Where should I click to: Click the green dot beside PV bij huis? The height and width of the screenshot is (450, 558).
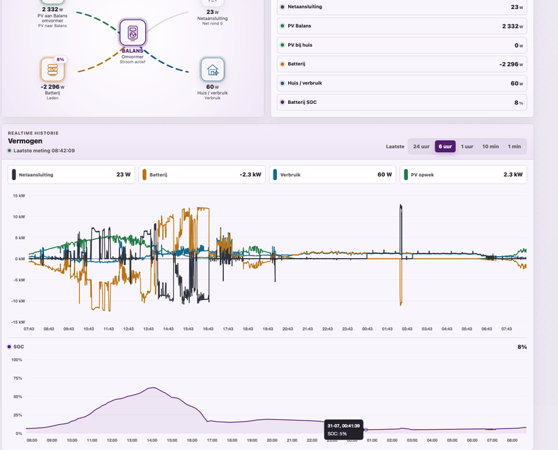tap(282, 45)
